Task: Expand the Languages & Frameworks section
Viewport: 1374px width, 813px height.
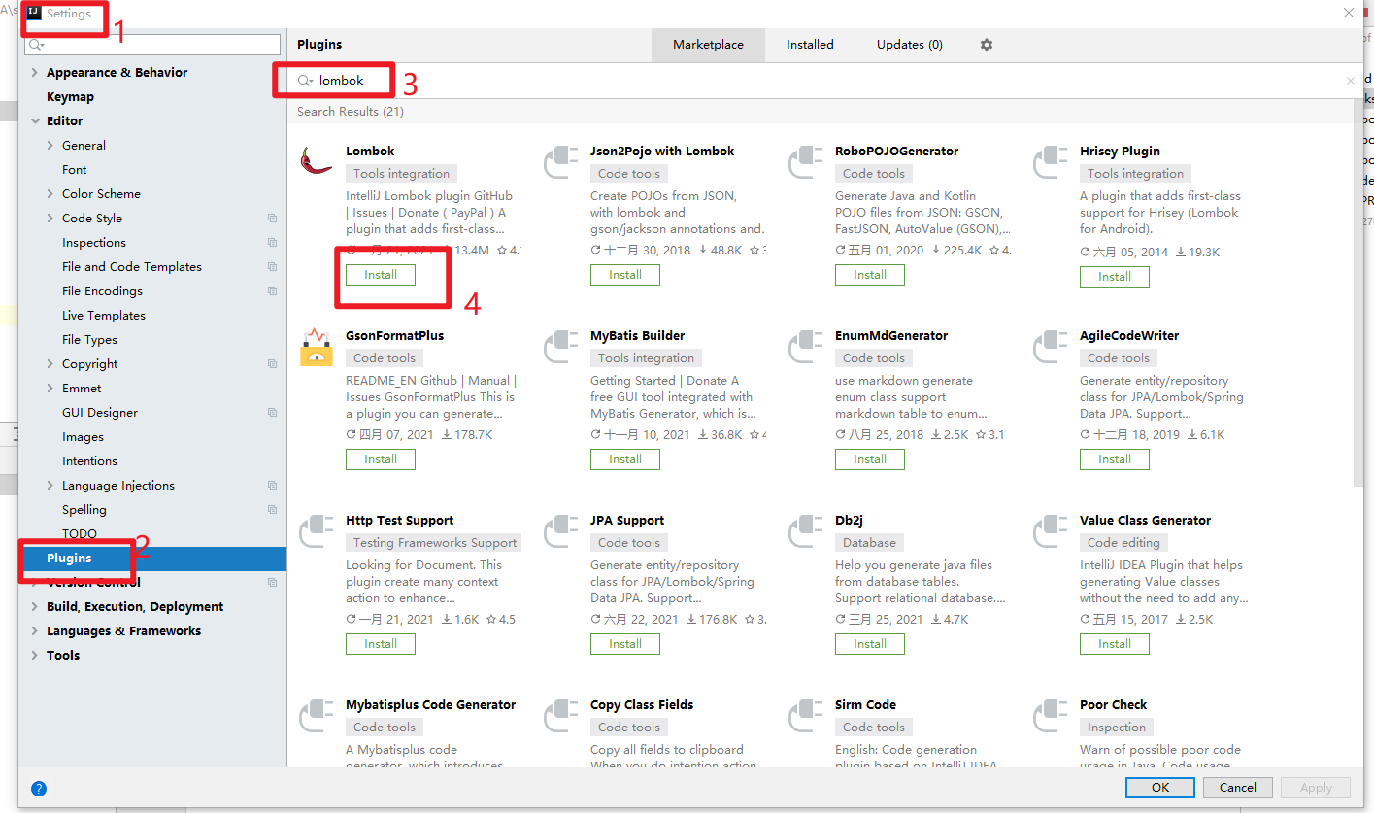Action: 35,631
